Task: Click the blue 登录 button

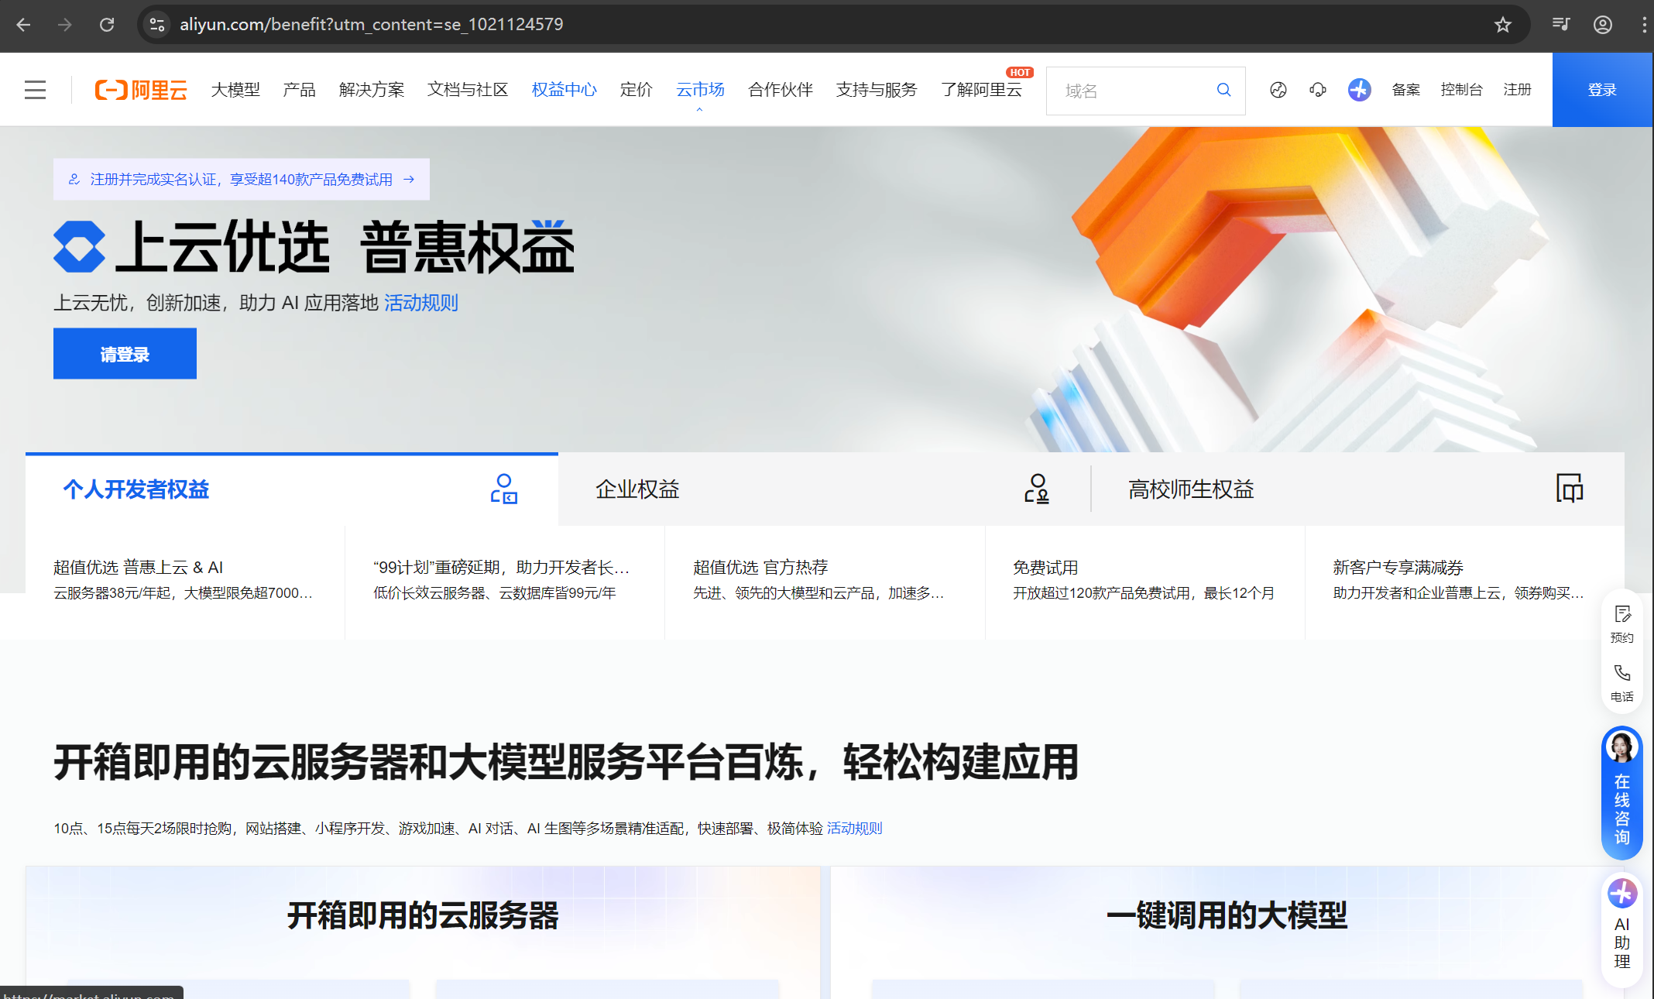Action: point(1602,90)
